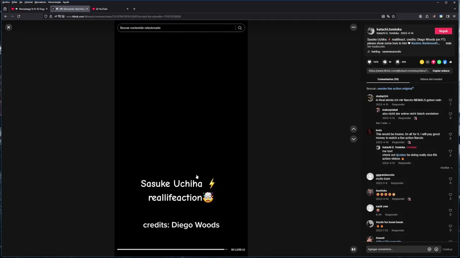Collapse replies with Ocultar

(x=446, y=168)
